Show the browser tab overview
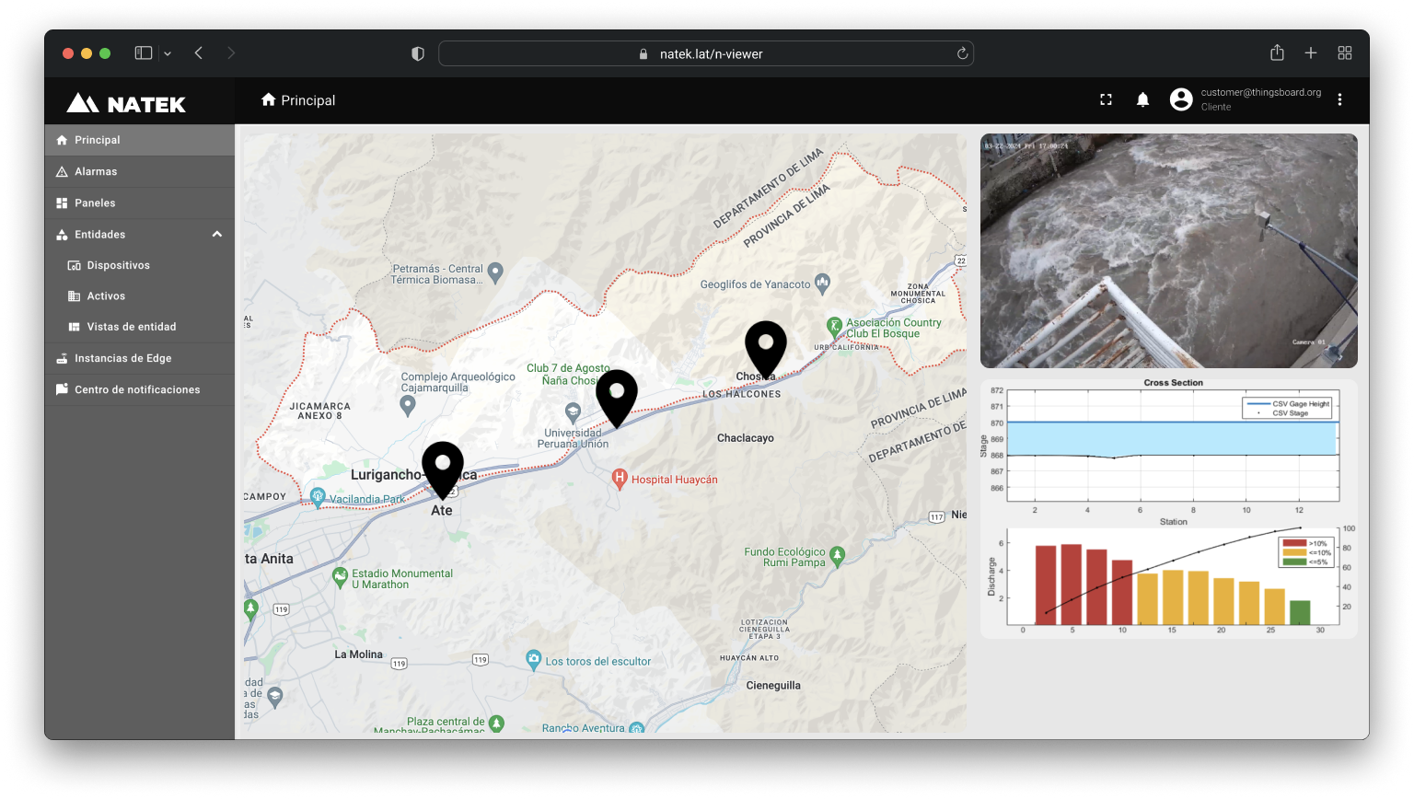 (x=1345, y=53)
